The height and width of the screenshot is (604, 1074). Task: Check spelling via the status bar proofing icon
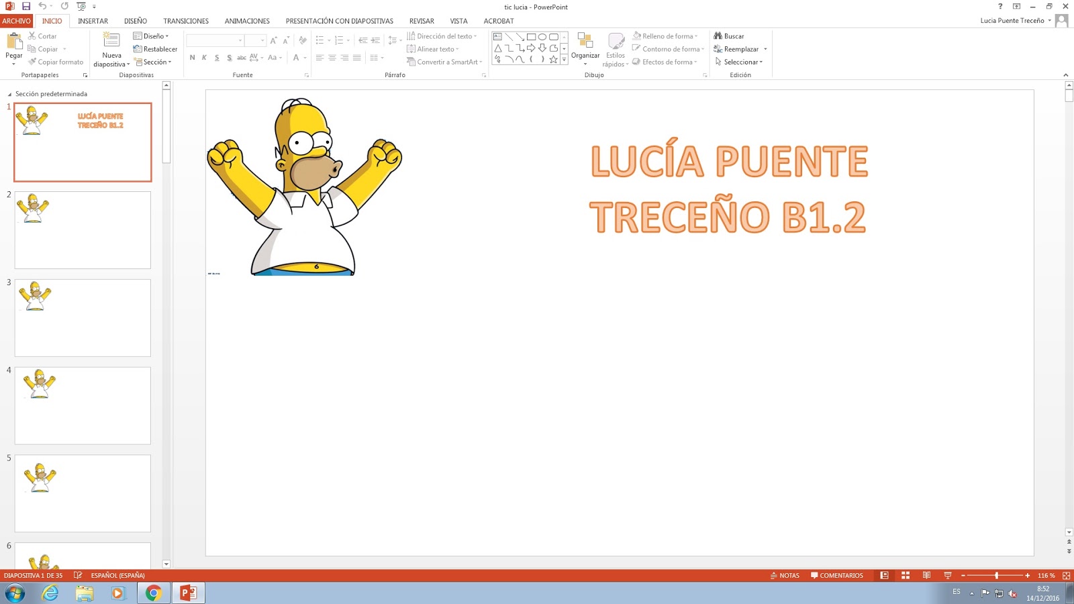tap(78, 575)
